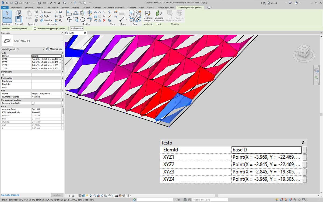The height and width of the screenshot is (202, 323).
Task: Open the 'Guida alle proprietà' link
Action: click(x=10, y=195)
